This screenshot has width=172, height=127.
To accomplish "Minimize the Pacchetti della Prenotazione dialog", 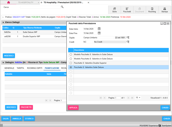I will (162, 24).
